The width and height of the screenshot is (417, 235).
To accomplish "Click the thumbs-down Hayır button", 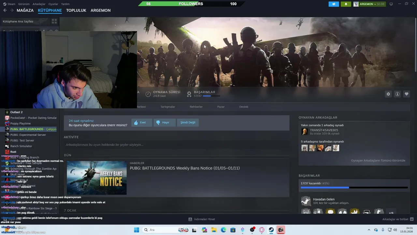I will coord(164,122).
